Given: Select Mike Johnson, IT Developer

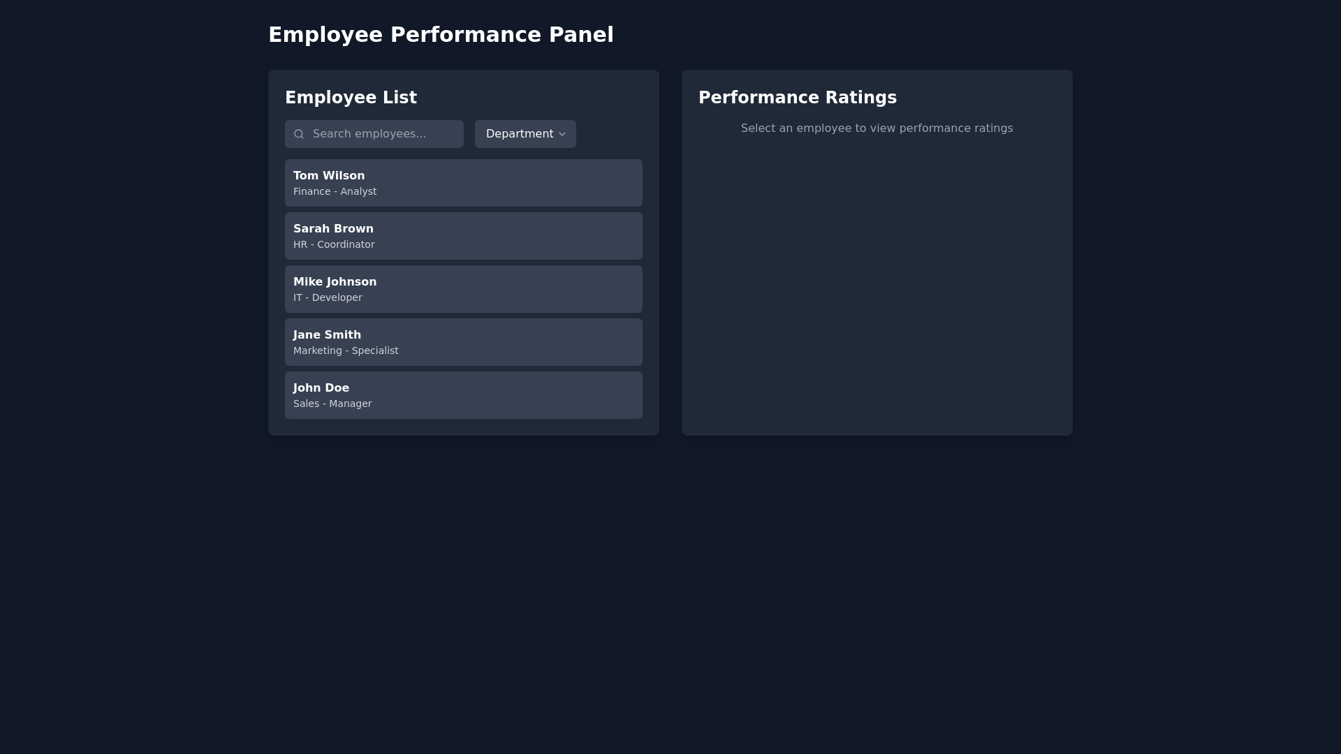Looking at the screenshot, I should 463,288.
